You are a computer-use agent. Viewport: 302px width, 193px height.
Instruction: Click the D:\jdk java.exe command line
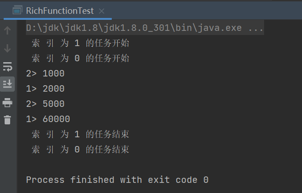(x=134, y=28)
